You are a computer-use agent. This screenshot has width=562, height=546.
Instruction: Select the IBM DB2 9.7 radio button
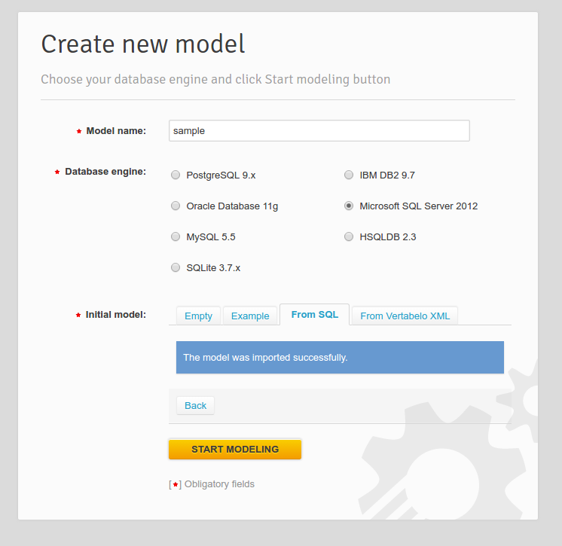(x=348, y=175)
